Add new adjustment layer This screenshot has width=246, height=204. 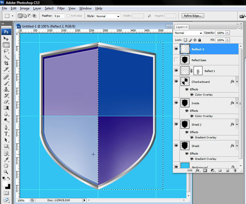(212, 171)
